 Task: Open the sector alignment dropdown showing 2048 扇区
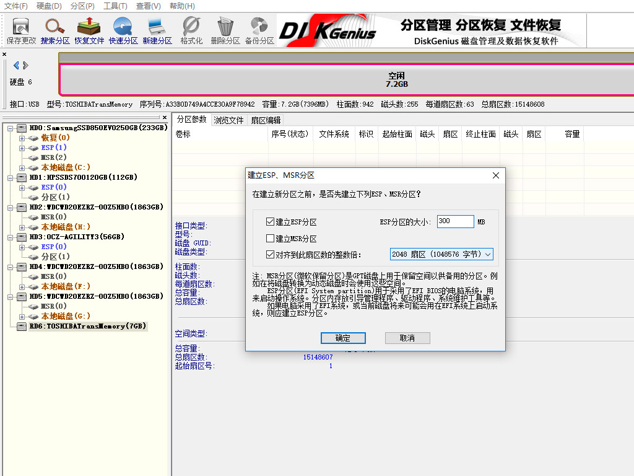pos(441,254)
